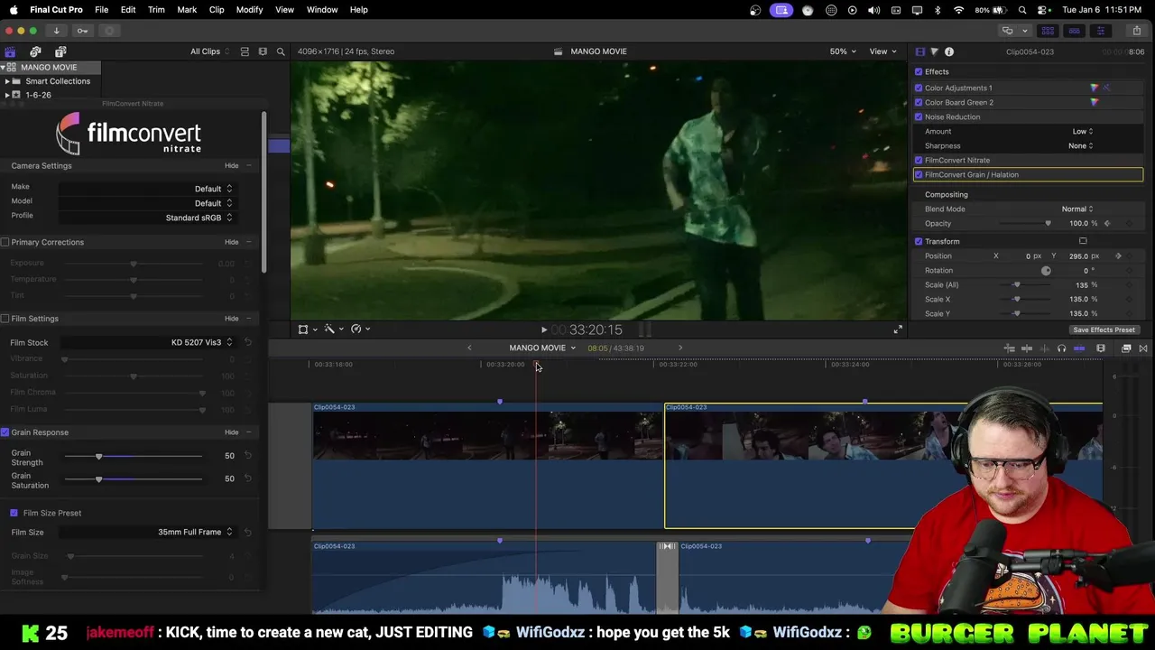The width and height of the screenshot is (1155, 650).
Task: Play the viewer clip
Action: 543,330
